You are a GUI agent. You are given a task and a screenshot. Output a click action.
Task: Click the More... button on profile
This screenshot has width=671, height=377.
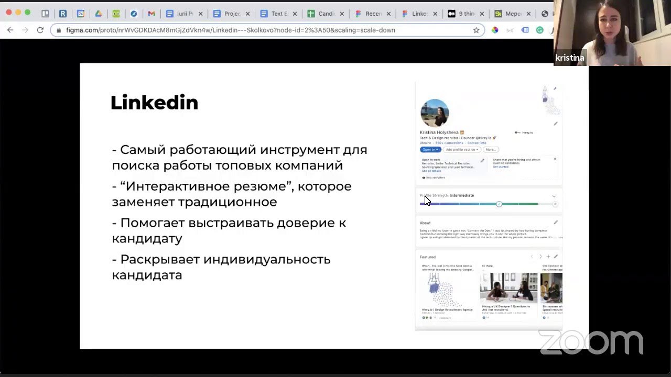[x=491, y=150]
